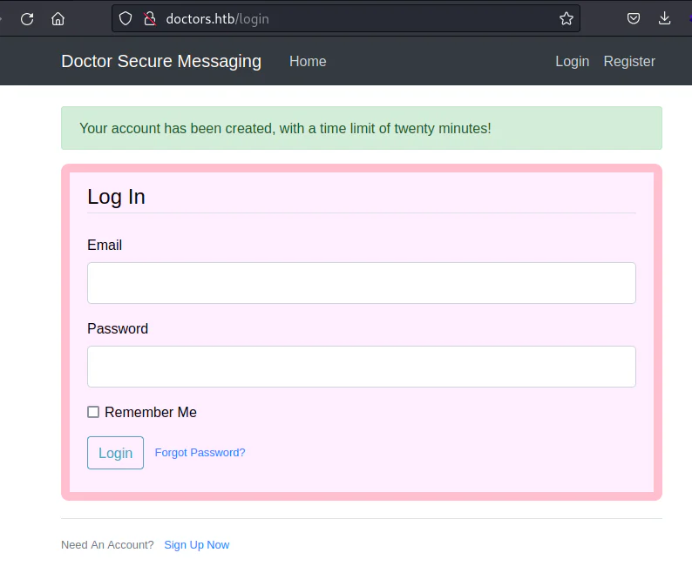
Task: Click into the Email input field
Action: [x=362, y=283]
